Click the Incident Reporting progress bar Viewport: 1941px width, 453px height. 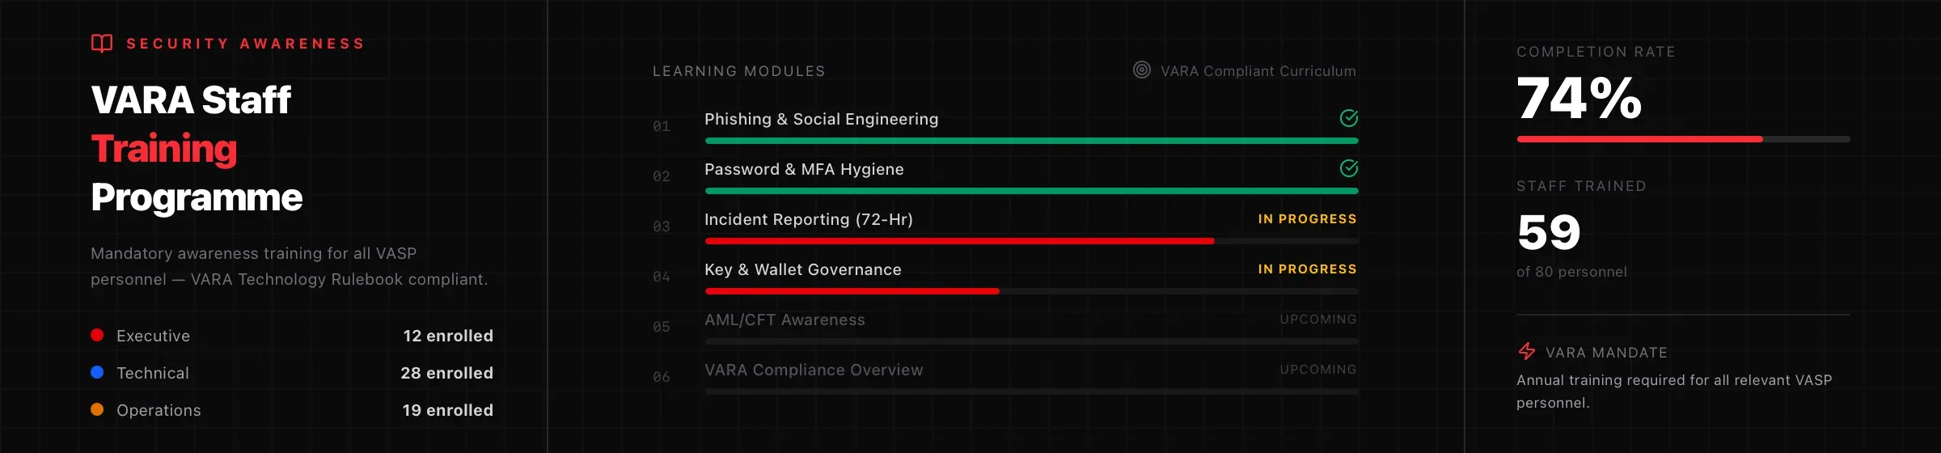tap(1031, 241)
